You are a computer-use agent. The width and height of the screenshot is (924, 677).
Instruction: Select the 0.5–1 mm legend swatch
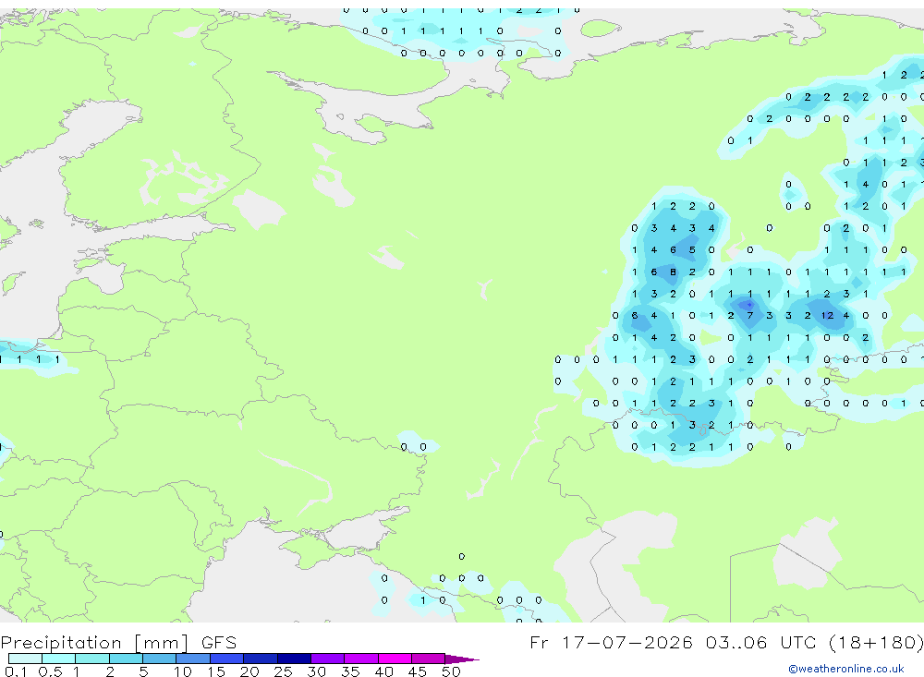pyautogui.click(x=58, y=659)
